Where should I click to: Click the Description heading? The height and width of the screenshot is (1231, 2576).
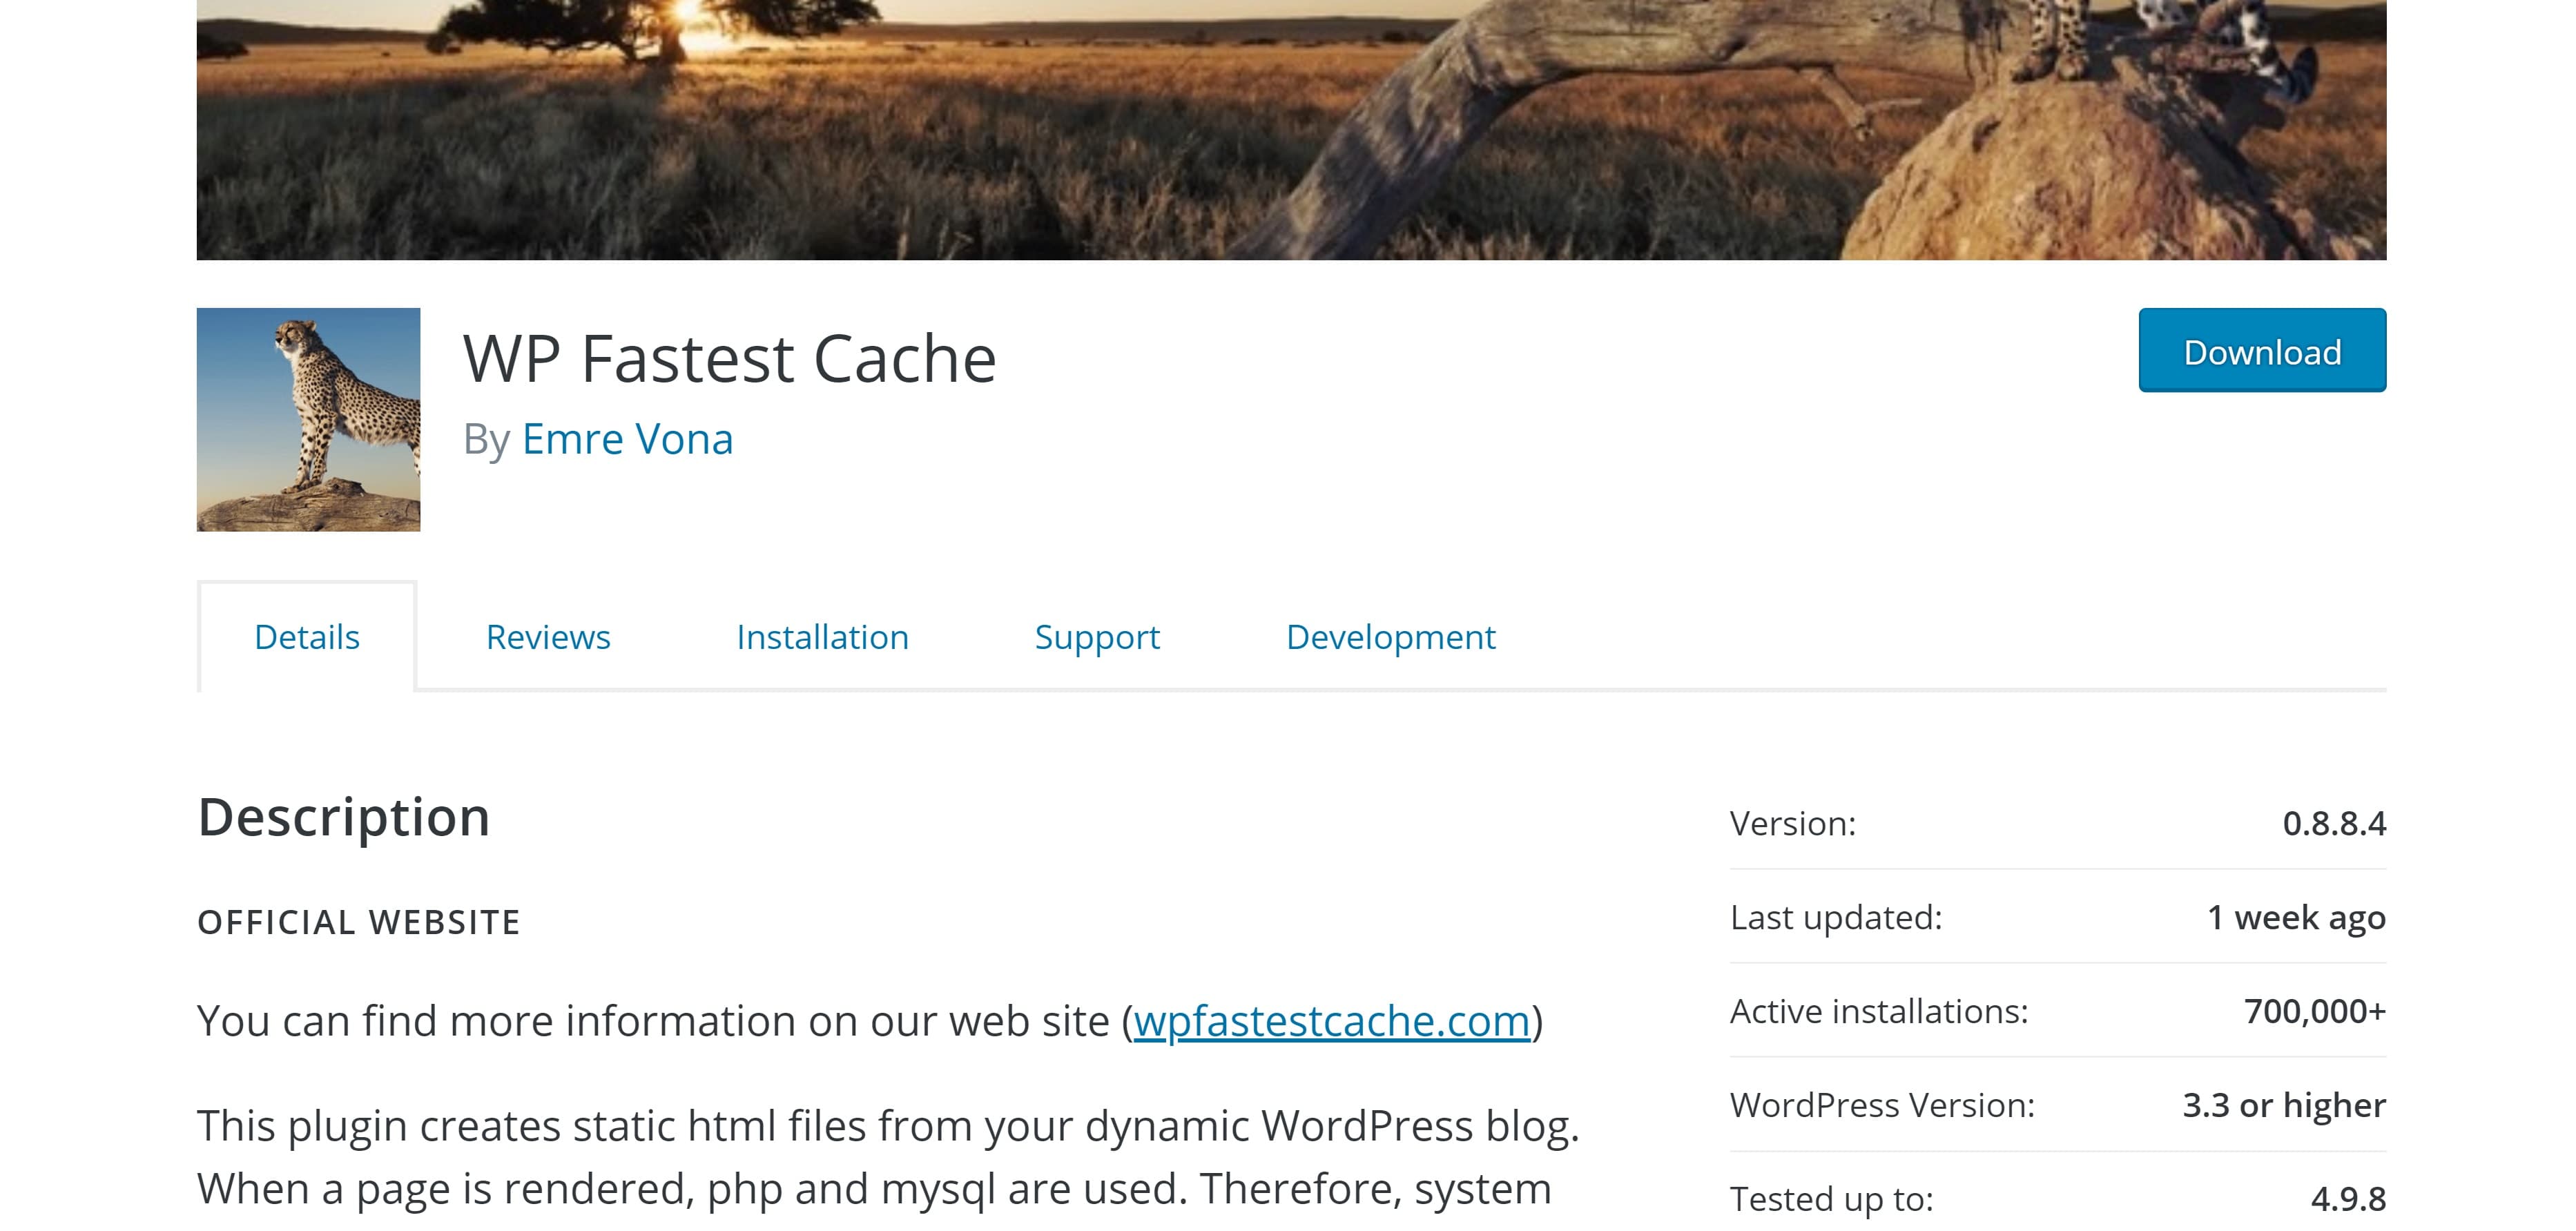coord(344,817)
